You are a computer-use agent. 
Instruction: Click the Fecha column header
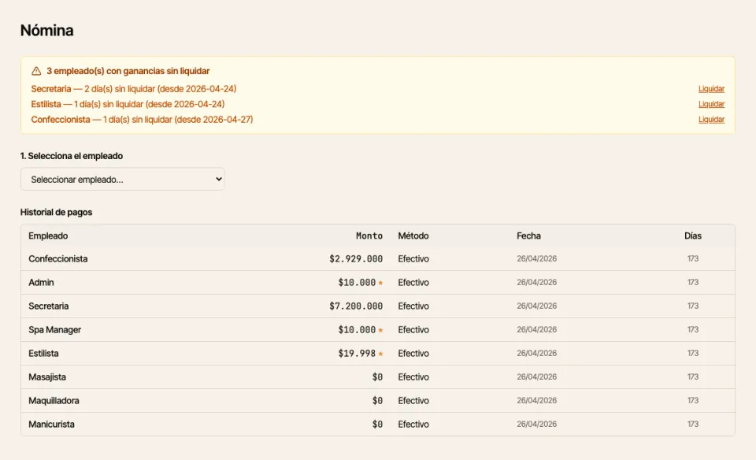[529, 236]
